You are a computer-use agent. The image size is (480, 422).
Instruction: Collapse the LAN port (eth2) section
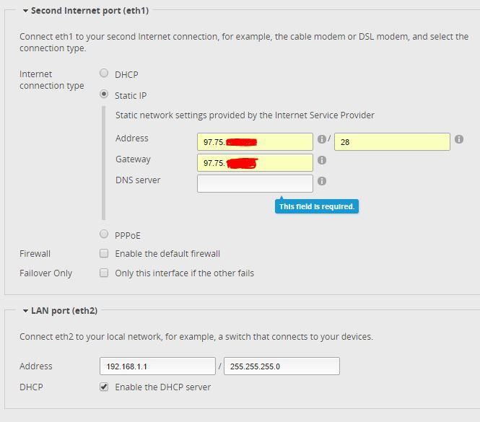(x=25, y=310)
